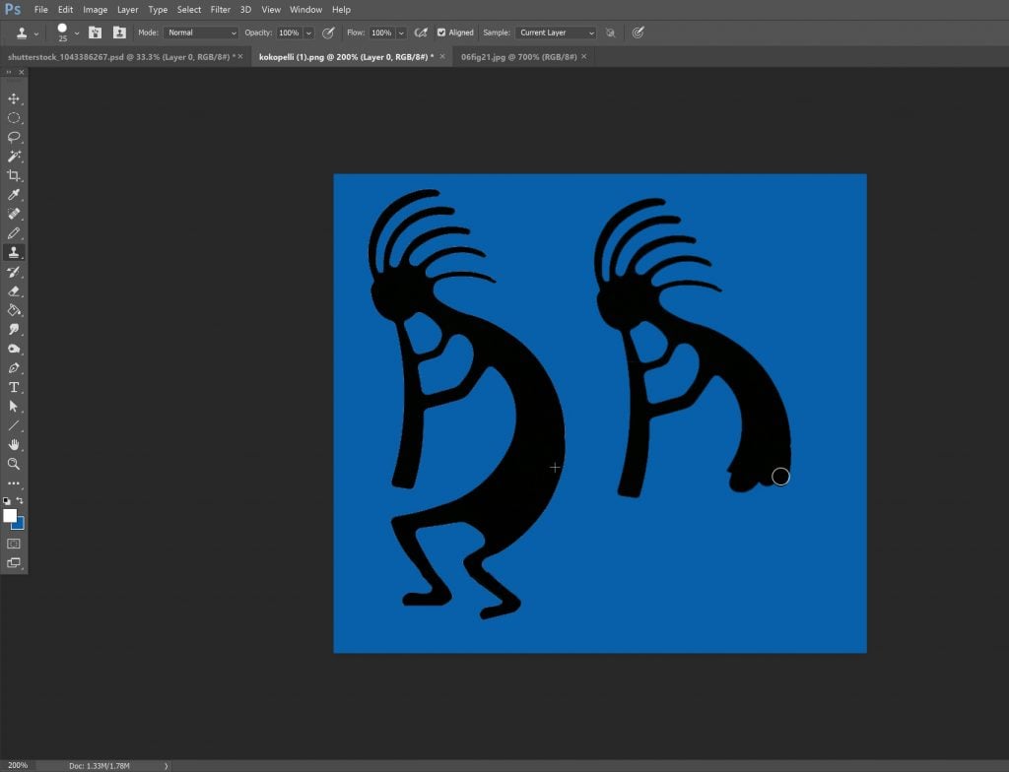Toggle Quick Mask mode
Viewport: 1009px width, 772px height.
click(14, 544)
